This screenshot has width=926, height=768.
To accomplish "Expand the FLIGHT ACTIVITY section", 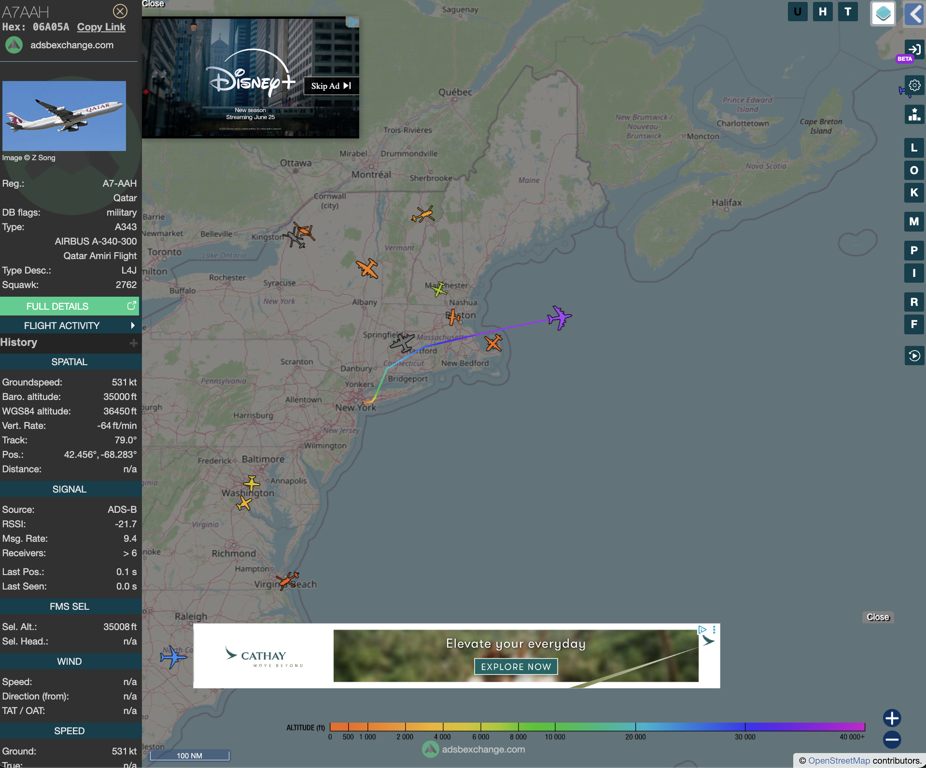I will pos(70,326).
